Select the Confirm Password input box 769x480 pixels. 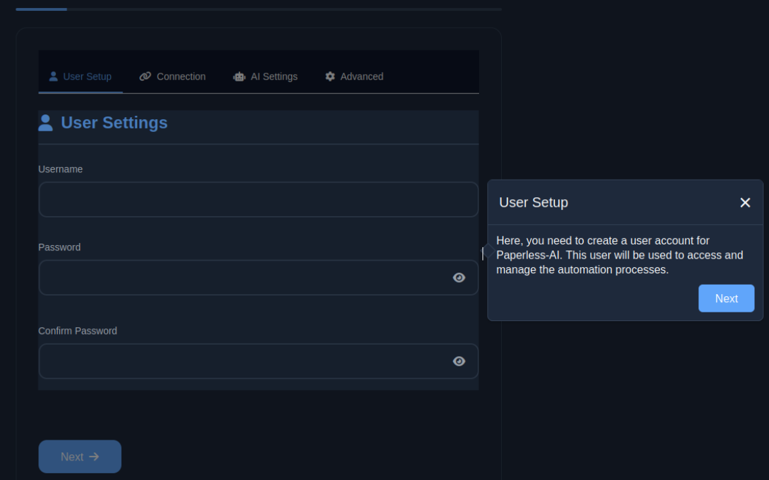click(242, 362)
